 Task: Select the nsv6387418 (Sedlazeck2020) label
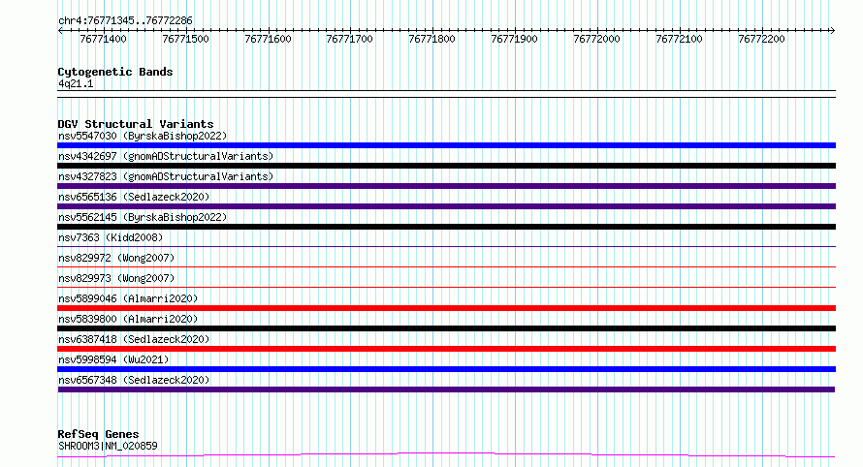[x=134, y=339]
